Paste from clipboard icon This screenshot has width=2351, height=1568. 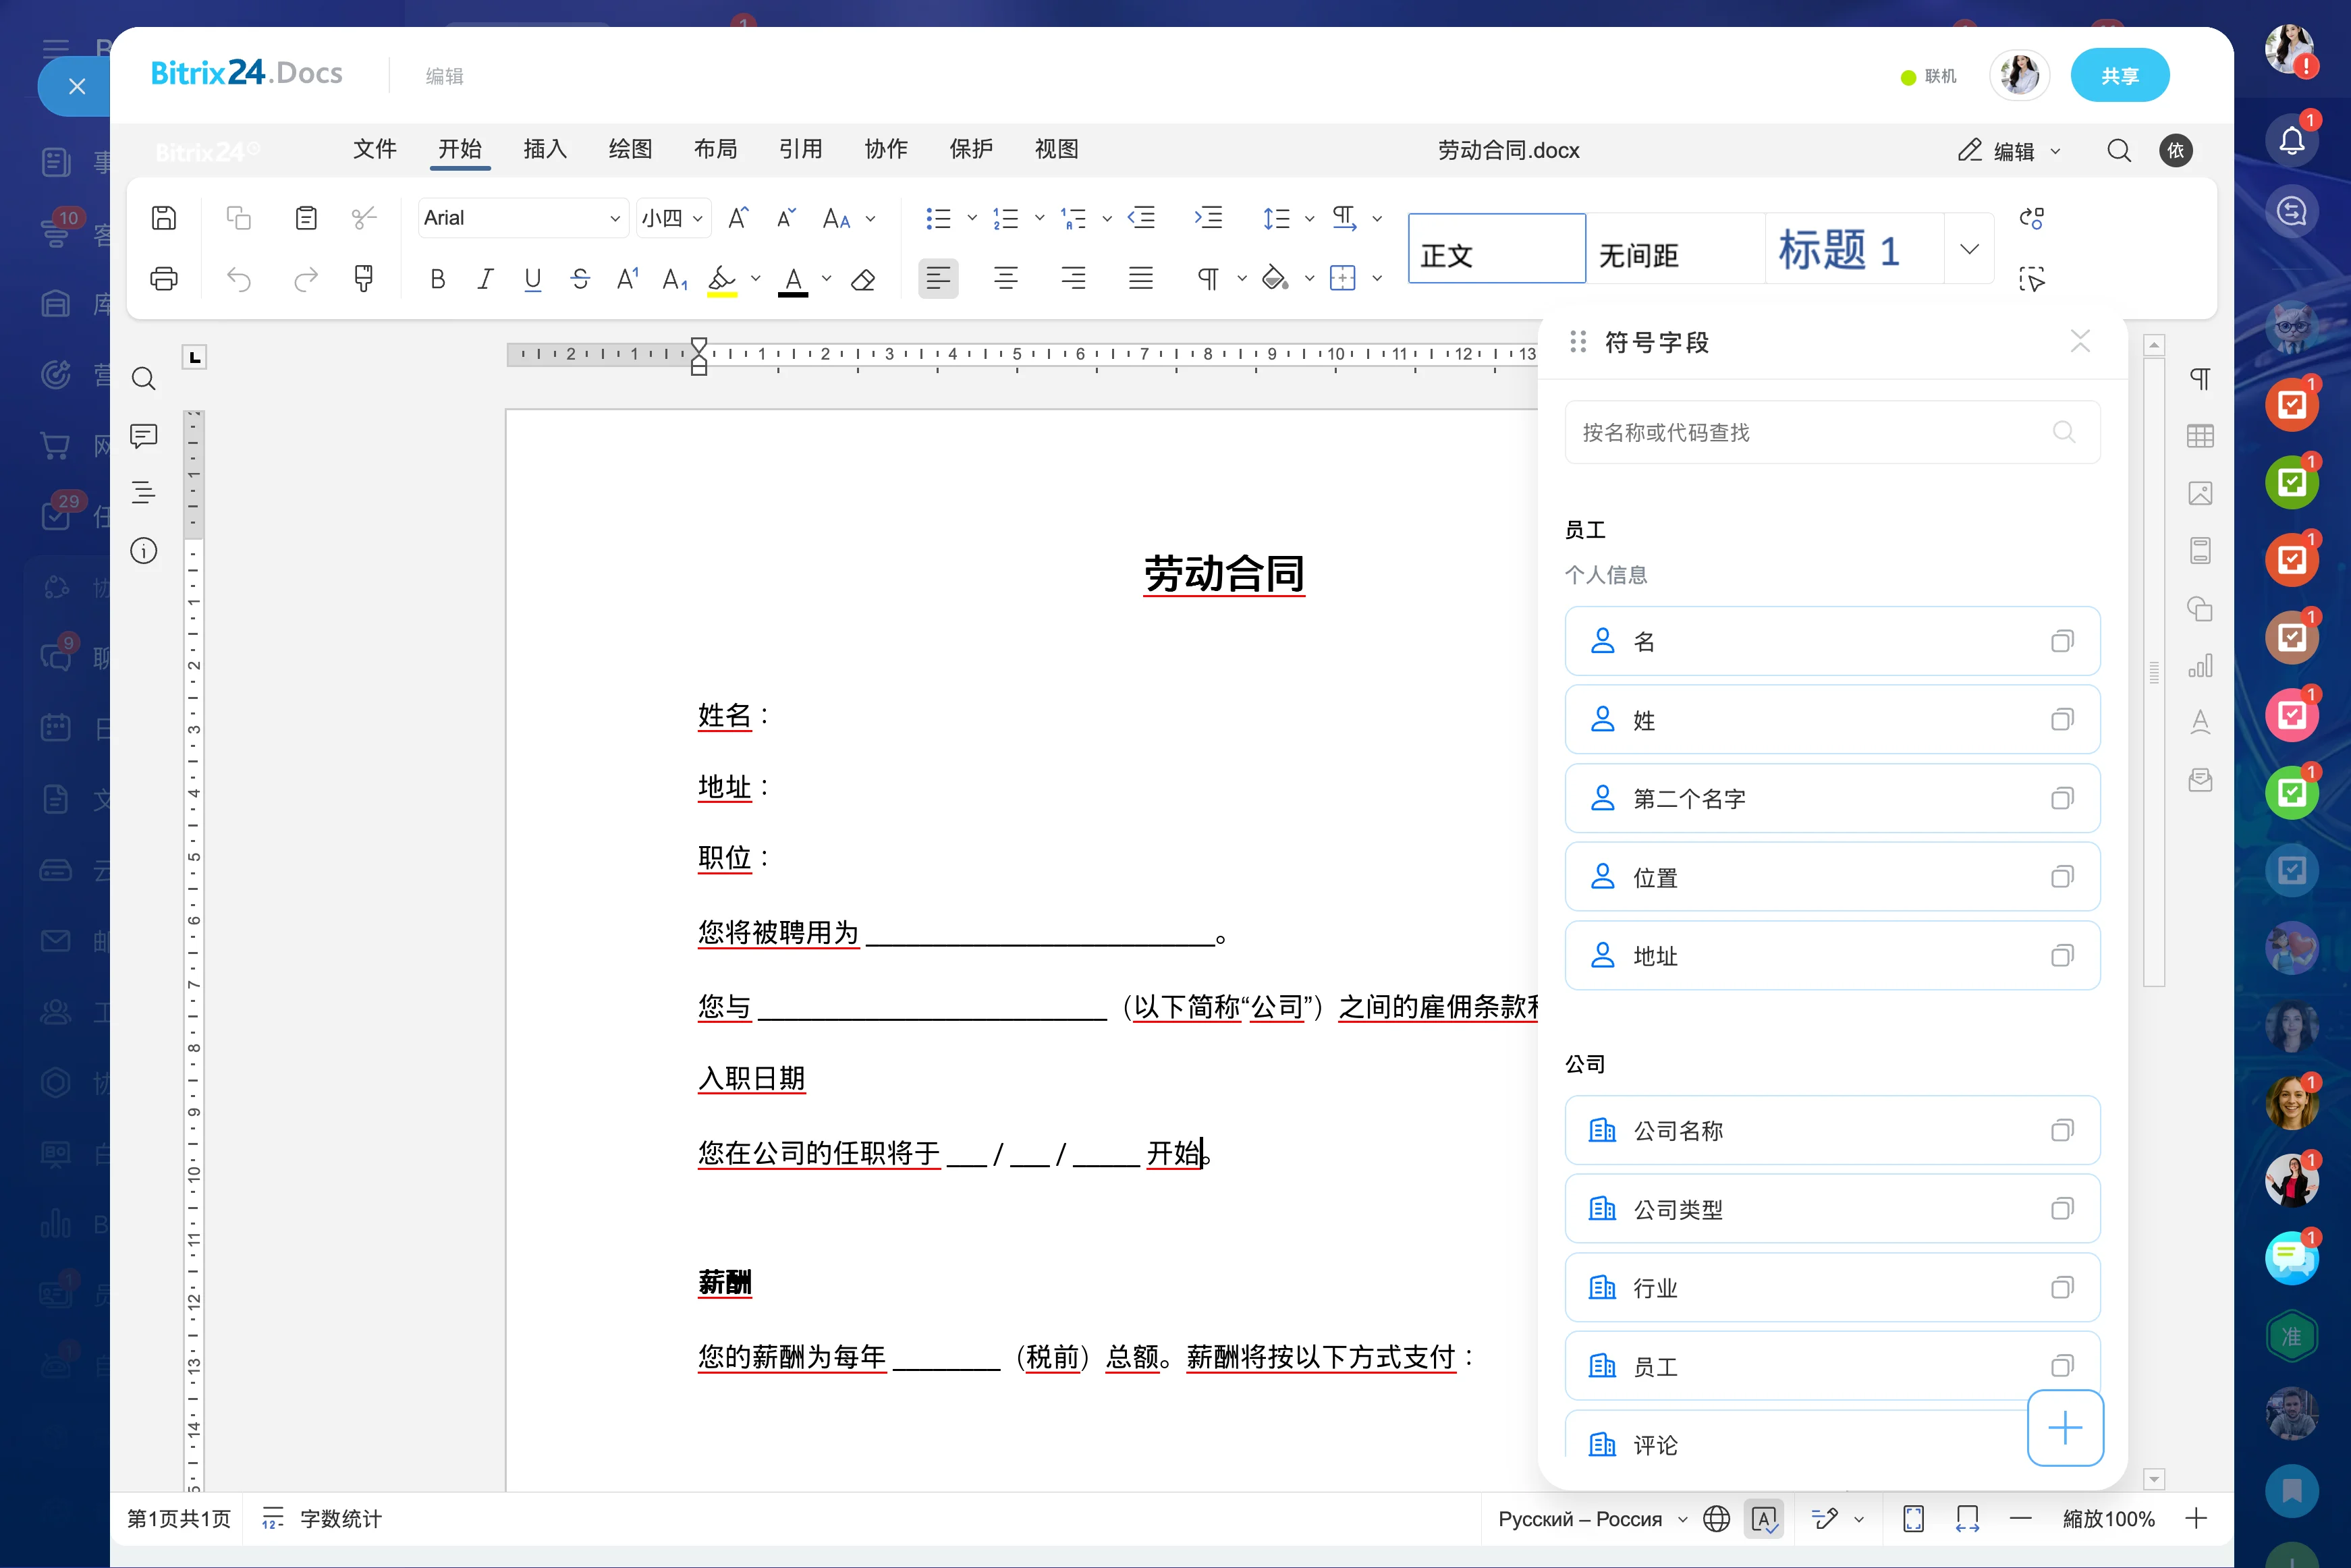(306, 217)
